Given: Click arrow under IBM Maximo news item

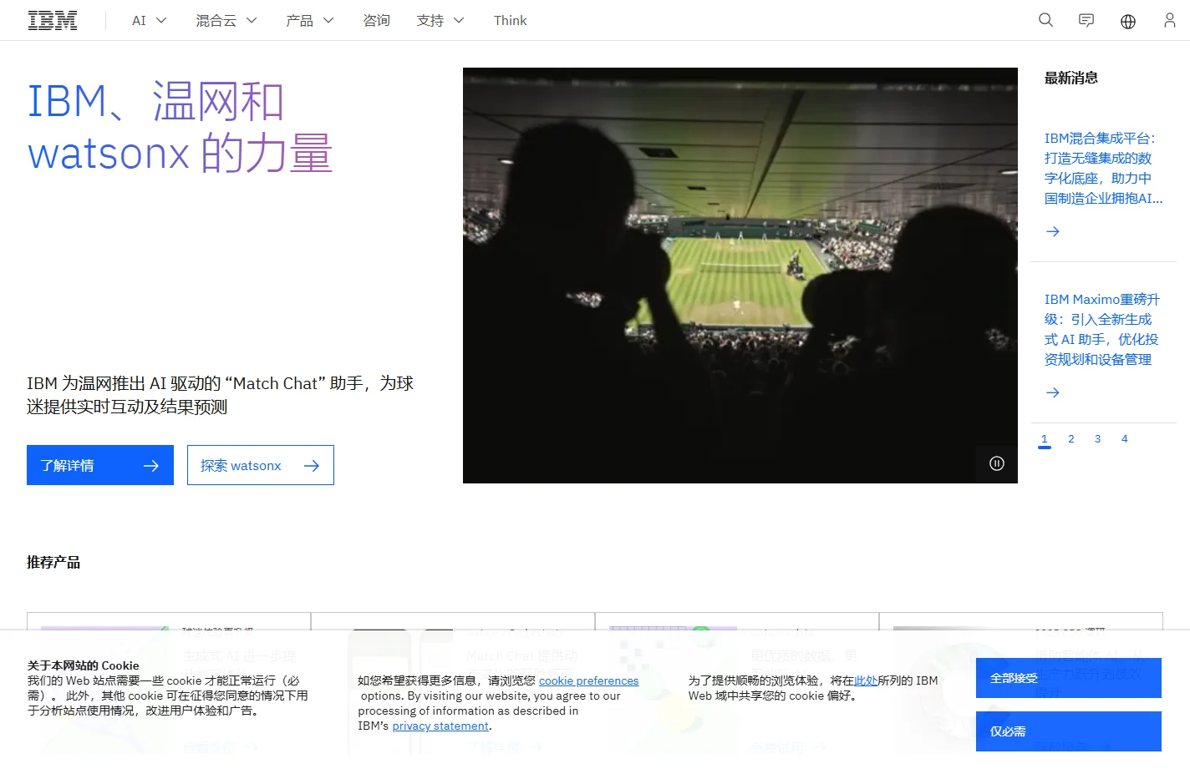Looking at the screenshot, I should (x=1053, y=392).
